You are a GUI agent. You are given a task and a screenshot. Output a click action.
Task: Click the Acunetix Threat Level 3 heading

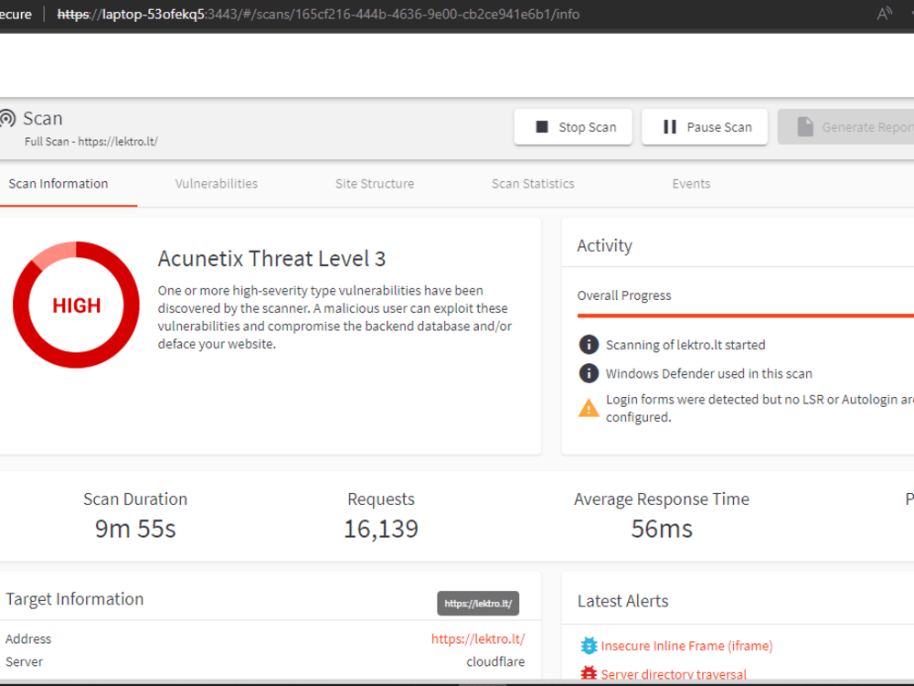tap(271, 259)
